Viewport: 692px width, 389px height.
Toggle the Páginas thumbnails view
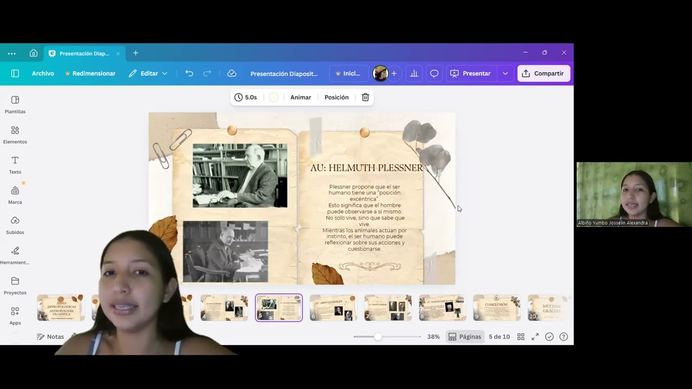[x=465, y=337]
